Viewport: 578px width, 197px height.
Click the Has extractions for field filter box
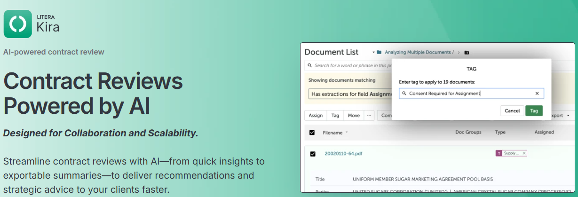click(350, 94)
